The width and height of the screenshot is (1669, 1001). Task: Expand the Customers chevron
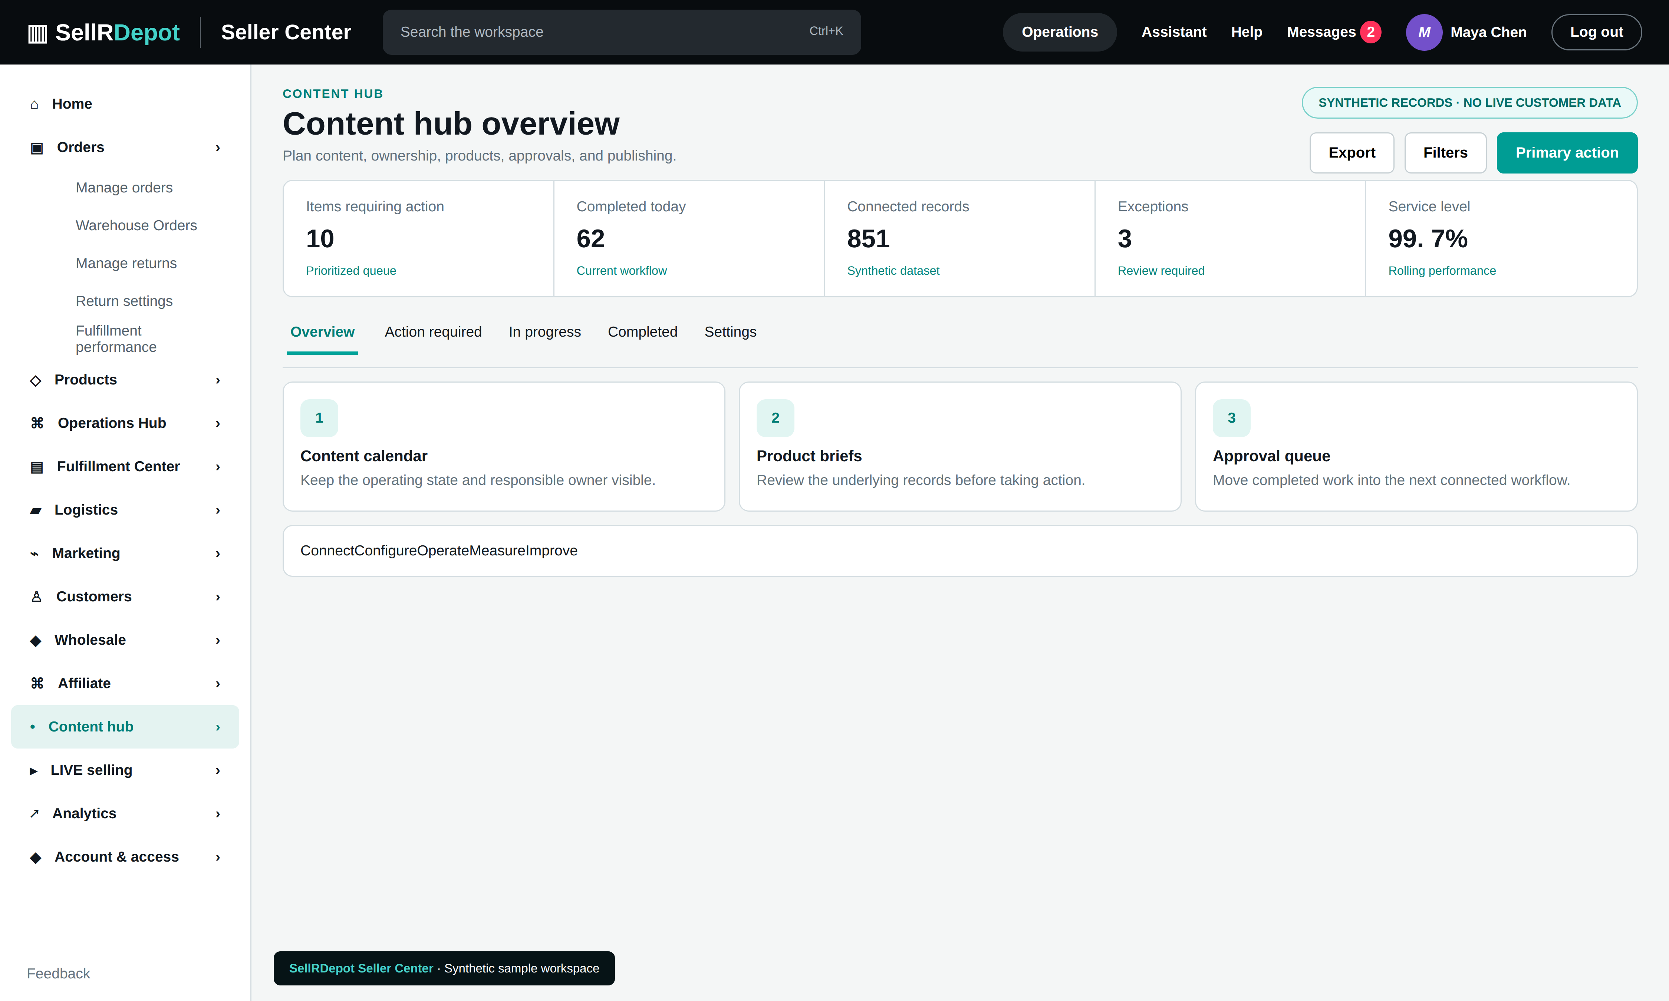pyautogui.click(x=218, y=597)
